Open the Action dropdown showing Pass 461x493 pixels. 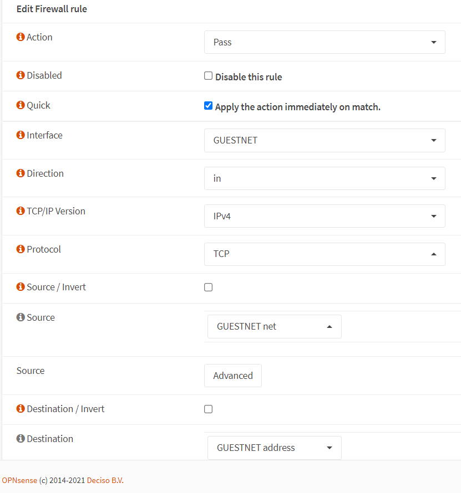point(325,42)
